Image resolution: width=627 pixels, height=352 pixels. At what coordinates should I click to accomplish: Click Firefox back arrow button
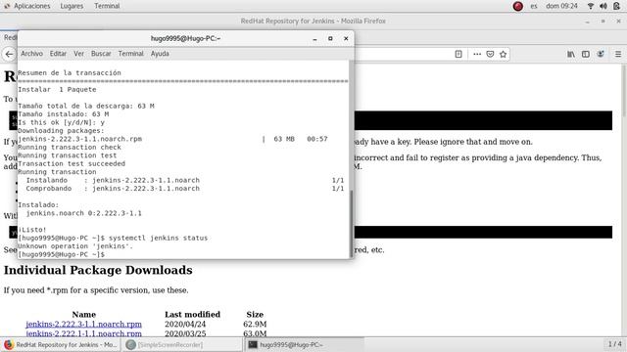click(x=9, y=54)
